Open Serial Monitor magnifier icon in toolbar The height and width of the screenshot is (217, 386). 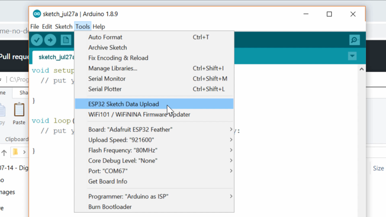click(354, 40)
